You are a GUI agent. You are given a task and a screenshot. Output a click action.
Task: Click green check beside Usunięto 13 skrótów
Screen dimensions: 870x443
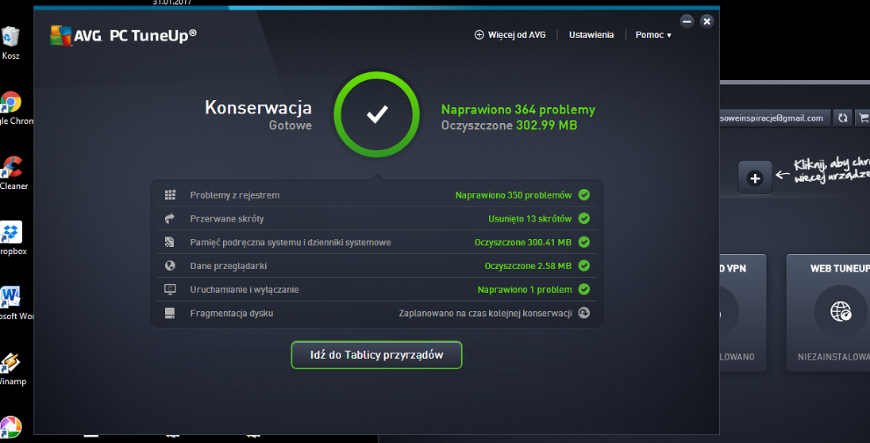[583, 219]
